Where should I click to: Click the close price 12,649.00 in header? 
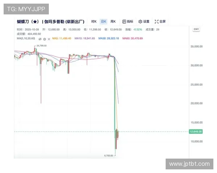click(x=116, y=30)
